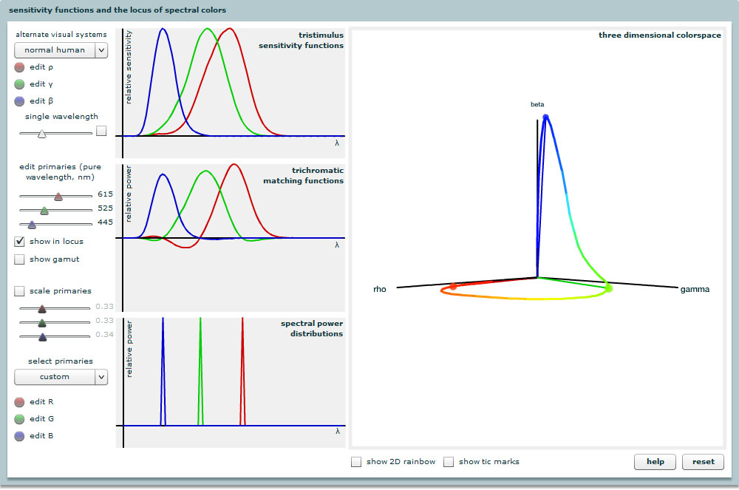Click the red 615 nm primary slider handle
739x490 pixels.
[58, 197]
